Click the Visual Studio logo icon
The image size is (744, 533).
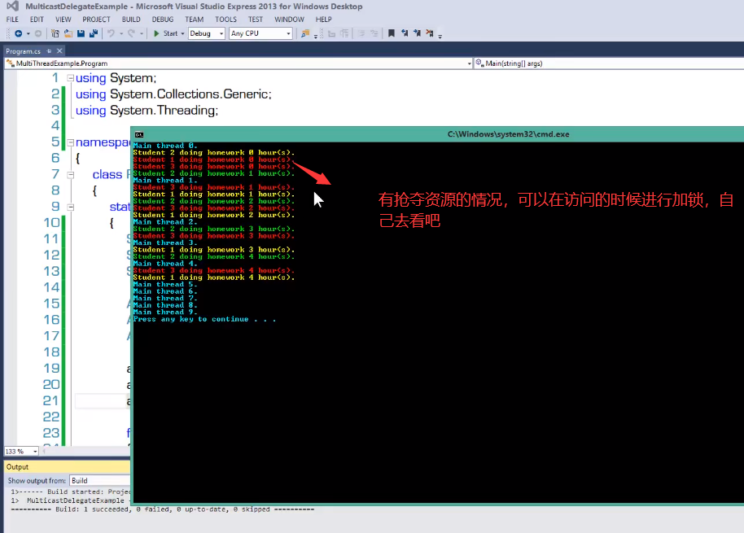(x=12, y=7)
